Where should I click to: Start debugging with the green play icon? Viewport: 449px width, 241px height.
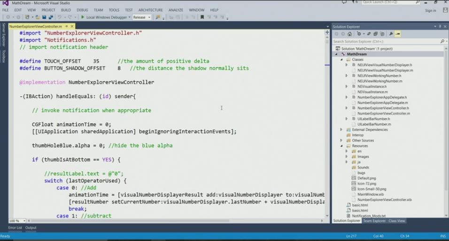point(83,17)
